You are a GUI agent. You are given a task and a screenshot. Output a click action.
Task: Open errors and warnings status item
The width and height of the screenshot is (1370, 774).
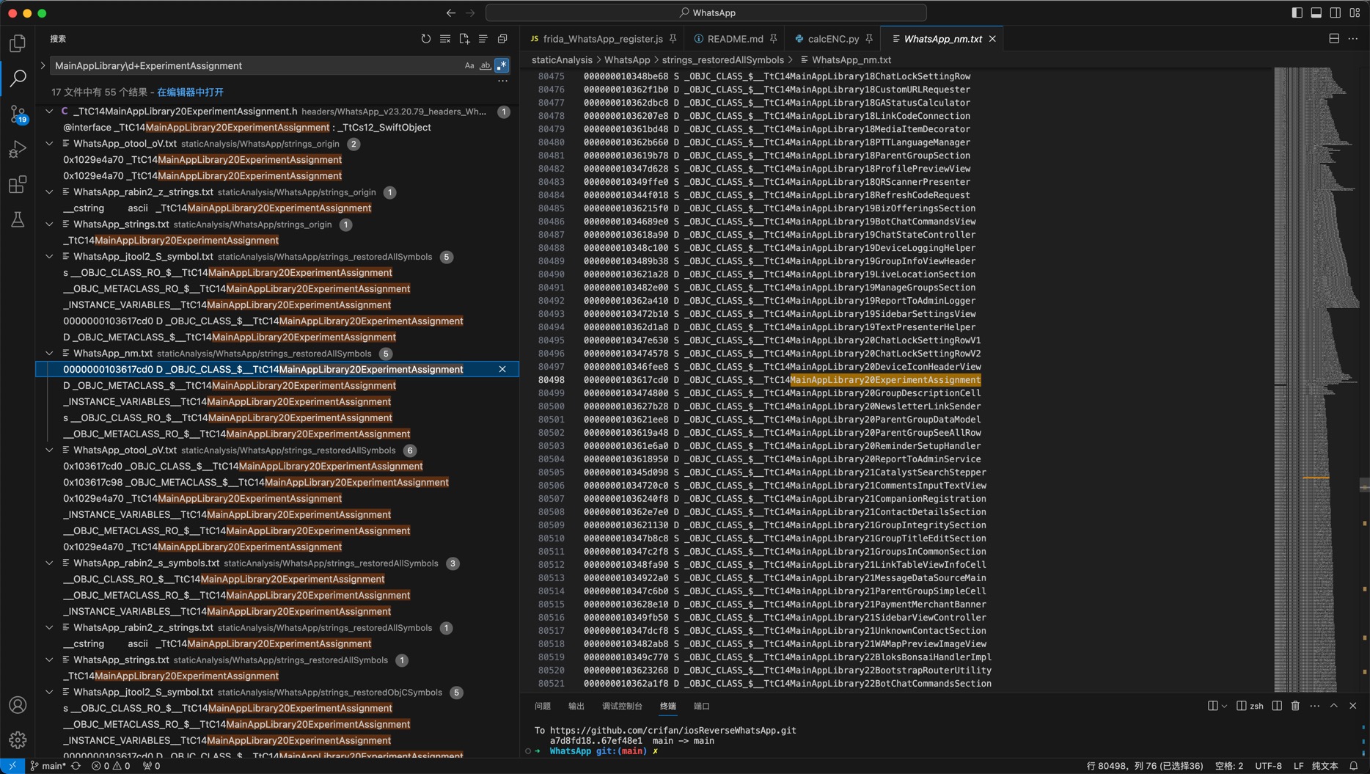111,766
